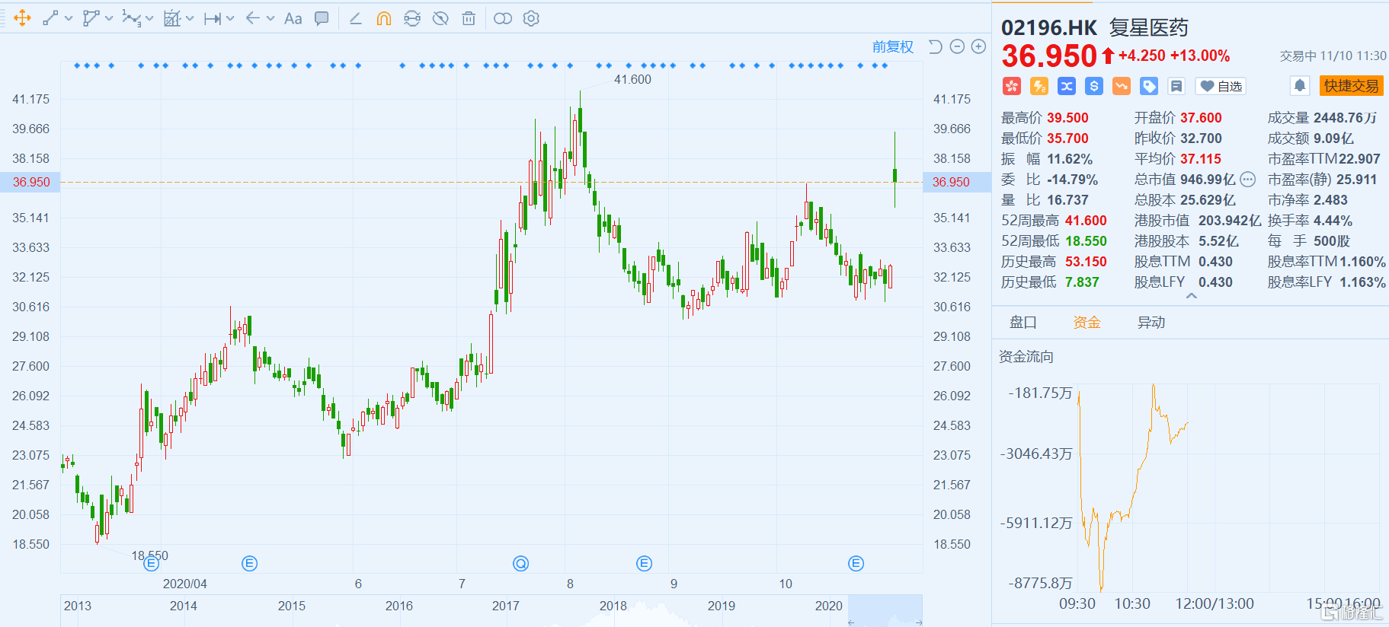Select the Aa text annotation tool

(293, 18)
